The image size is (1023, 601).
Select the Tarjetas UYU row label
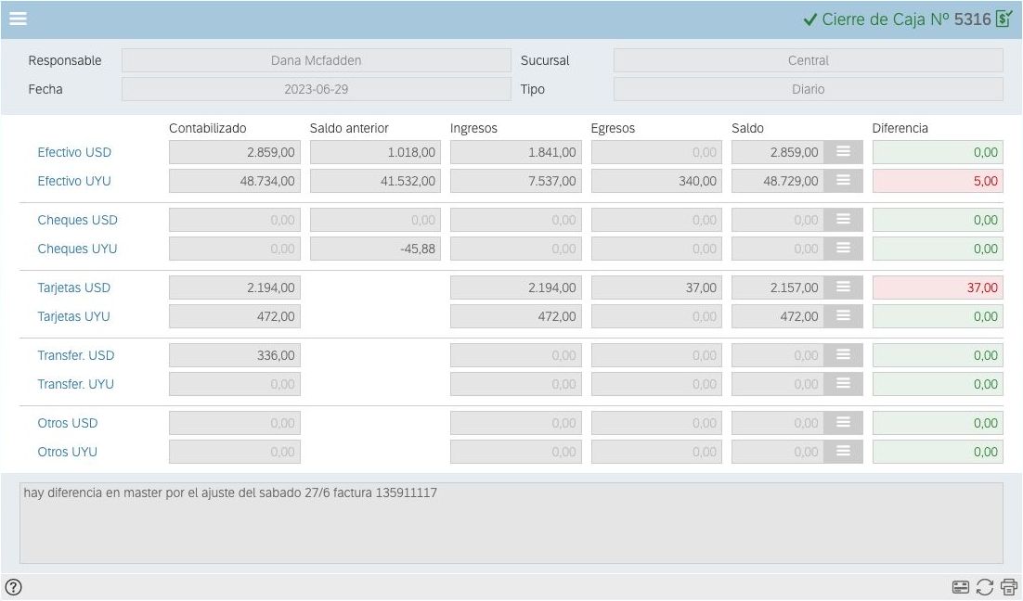(x=73, y=316)
